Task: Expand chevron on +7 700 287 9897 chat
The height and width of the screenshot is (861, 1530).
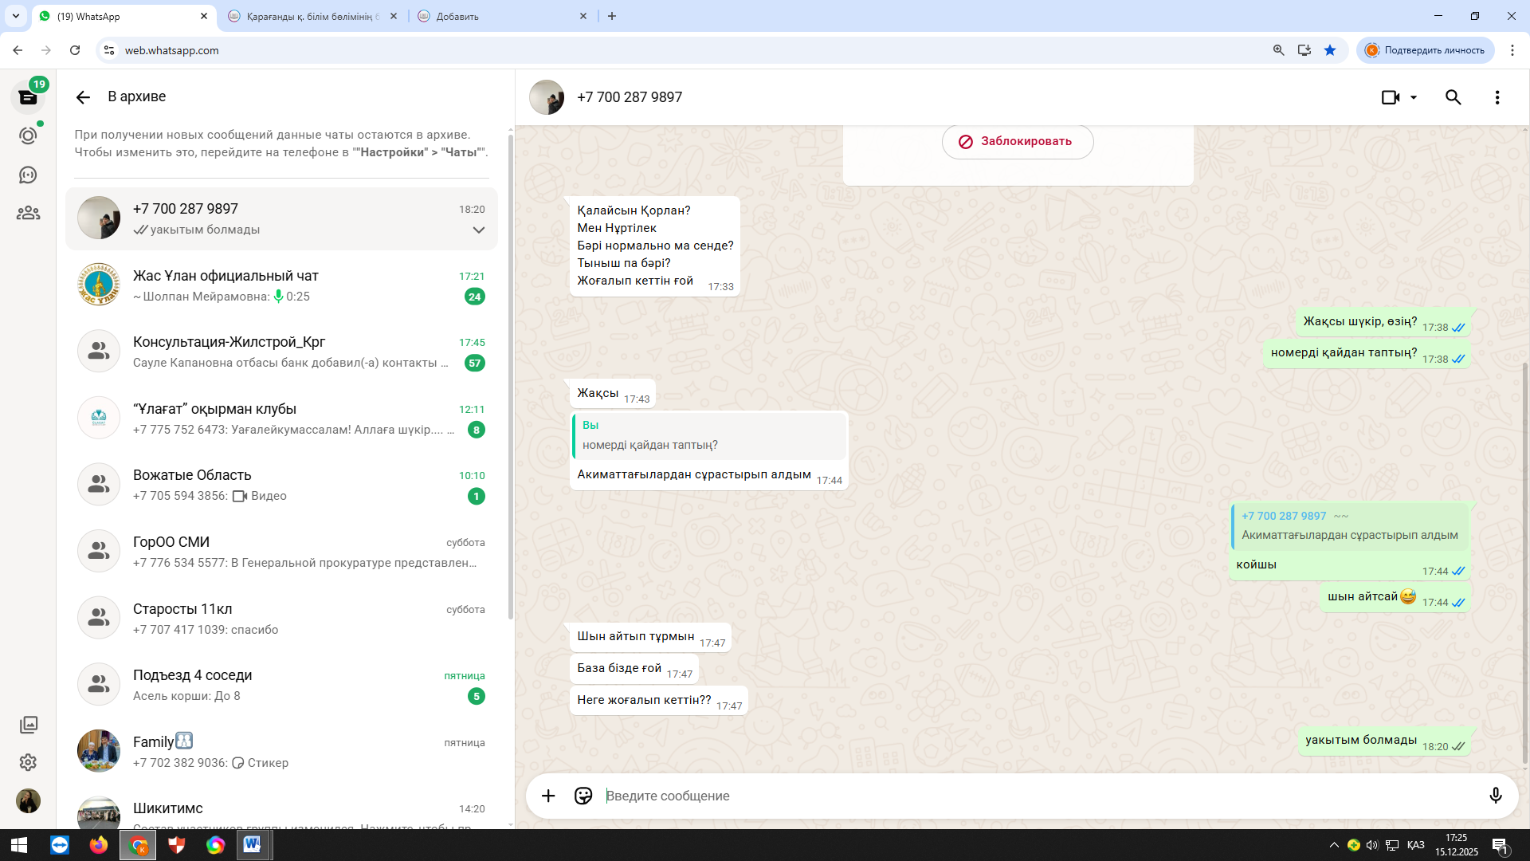Action: click(478, 230)
